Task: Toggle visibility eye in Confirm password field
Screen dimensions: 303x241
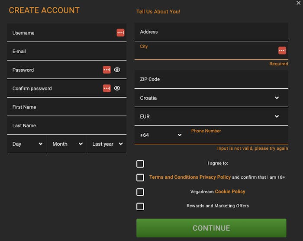Action: pos(117,88)
